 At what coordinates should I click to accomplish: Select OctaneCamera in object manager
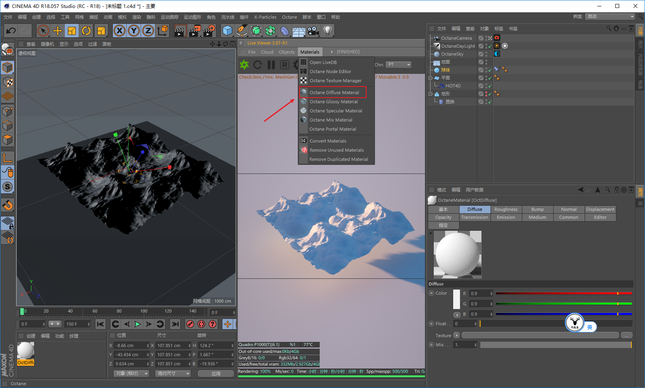click(456, 38)
